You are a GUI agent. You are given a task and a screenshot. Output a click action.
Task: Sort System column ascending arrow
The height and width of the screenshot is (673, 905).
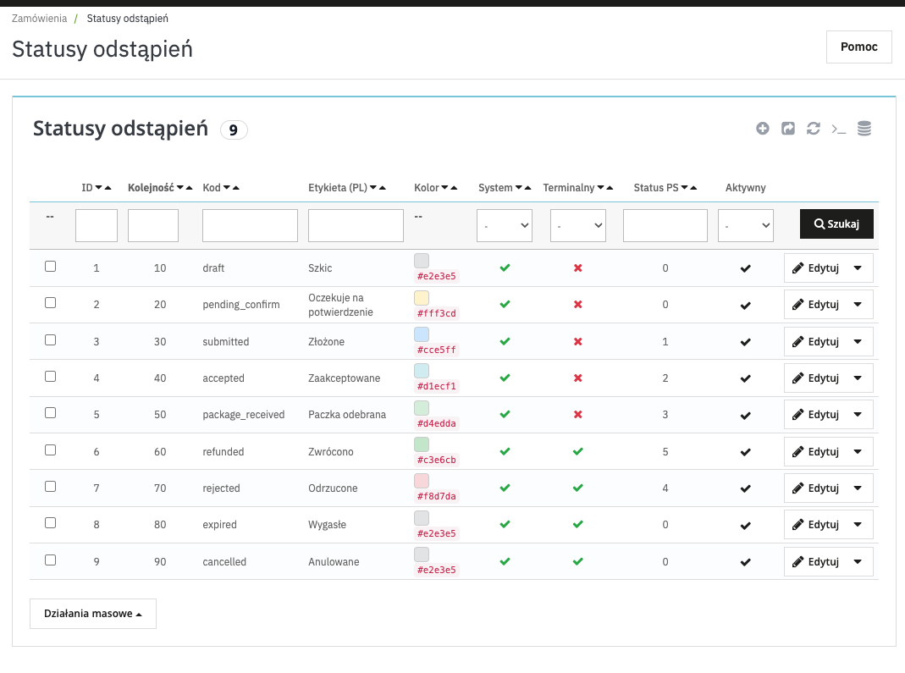point(527,188)
